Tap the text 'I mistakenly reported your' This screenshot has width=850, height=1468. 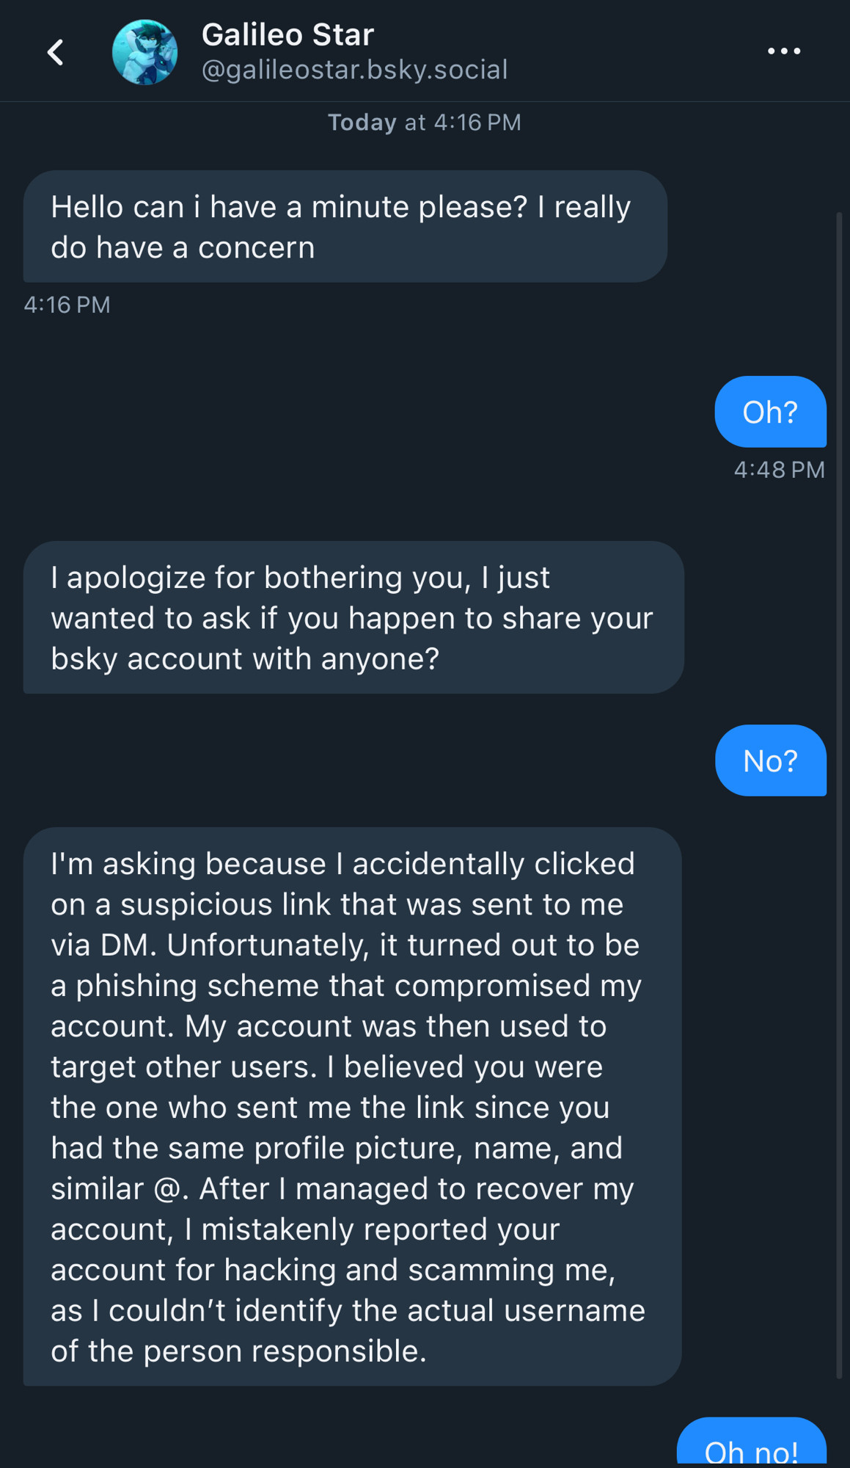pyautogui.click(x=371, y=1229)
